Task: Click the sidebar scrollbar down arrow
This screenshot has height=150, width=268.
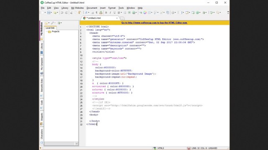Action: [x=77, y=144]
